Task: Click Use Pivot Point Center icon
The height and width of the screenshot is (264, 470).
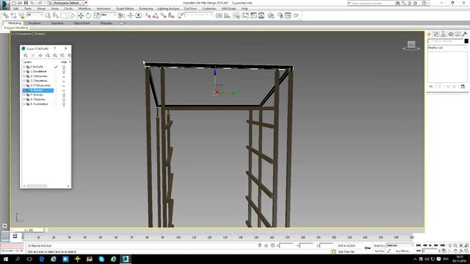Action: (x=121, y=15)
